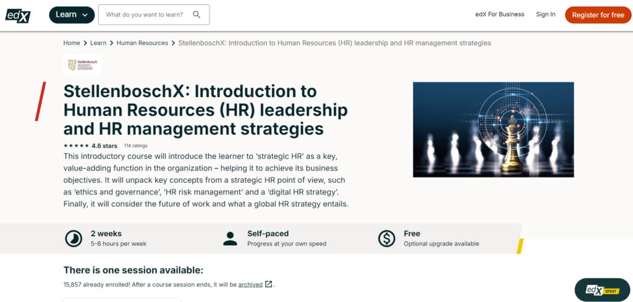Focus the 'What do you want to learn?' search field
This screenshot has height=302, width=633.
click(154, 15)
